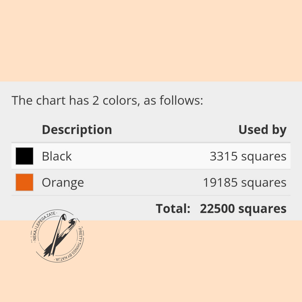Click the '19185 squares' count

click(245, 183)
